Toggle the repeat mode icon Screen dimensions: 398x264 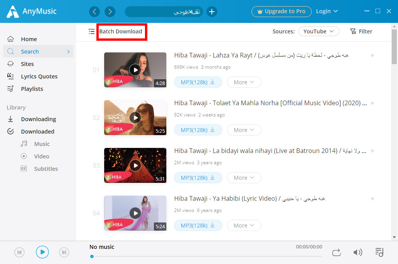point(337,253)
